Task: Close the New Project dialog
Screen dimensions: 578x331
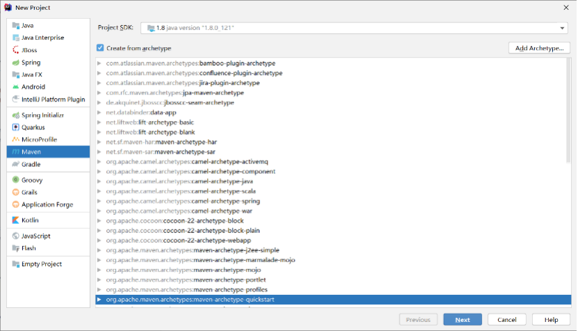Action: [x=566, y=8]
